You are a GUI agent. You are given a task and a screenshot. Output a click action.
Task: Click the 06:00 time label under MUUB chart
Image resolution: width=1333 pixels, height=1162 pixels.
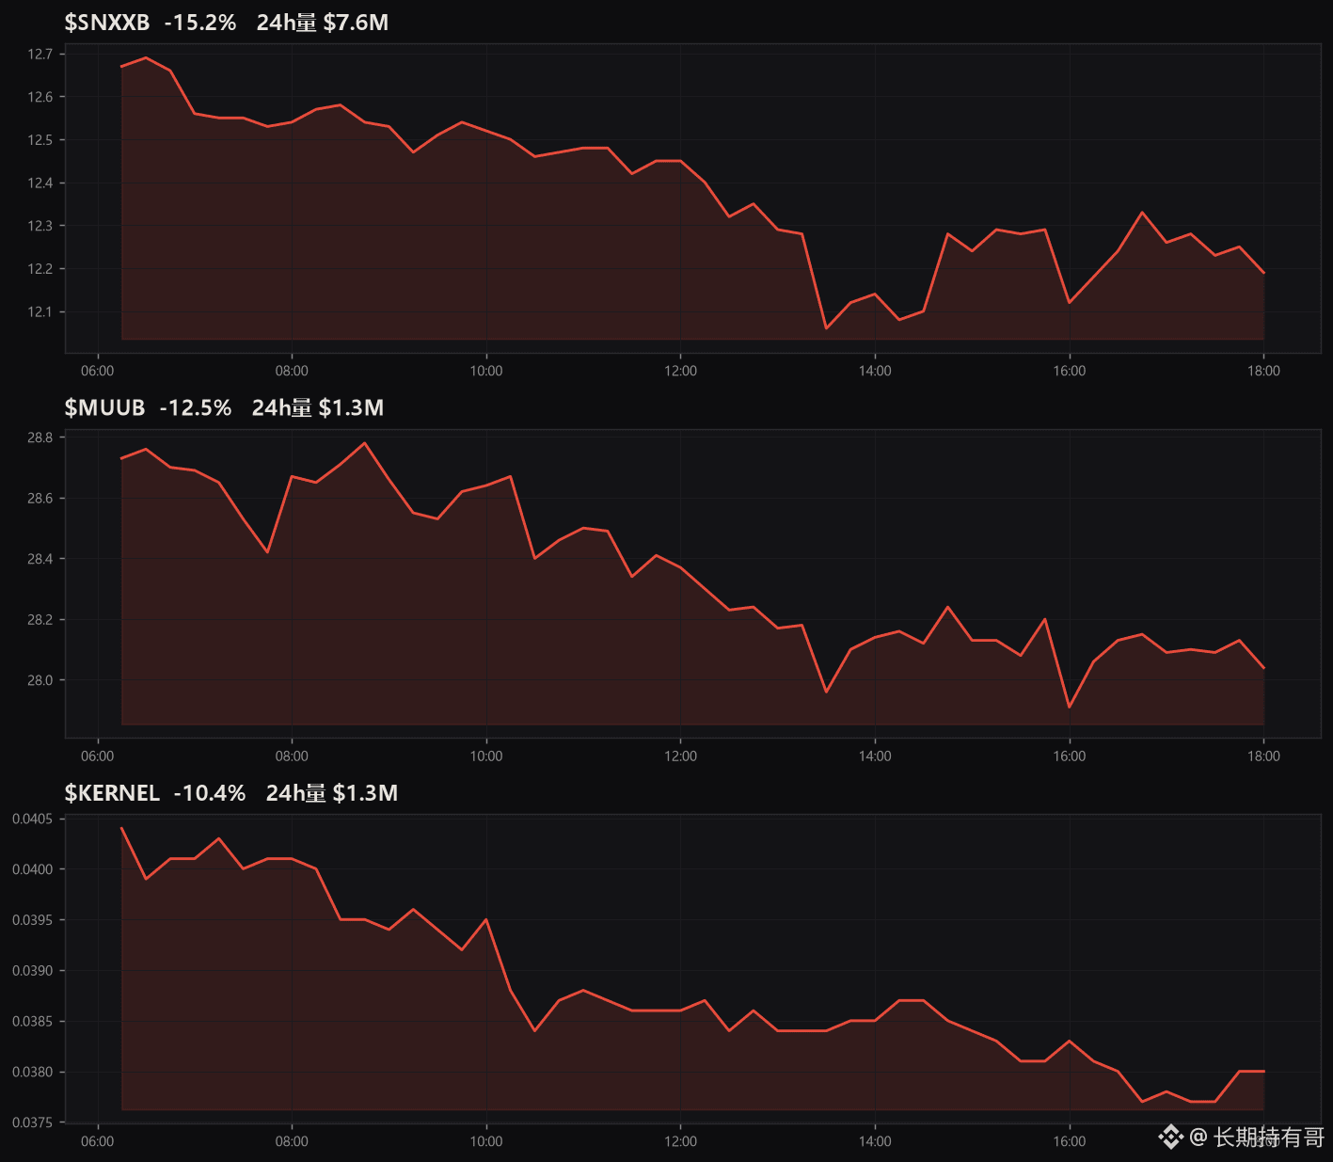pos(98,756)
